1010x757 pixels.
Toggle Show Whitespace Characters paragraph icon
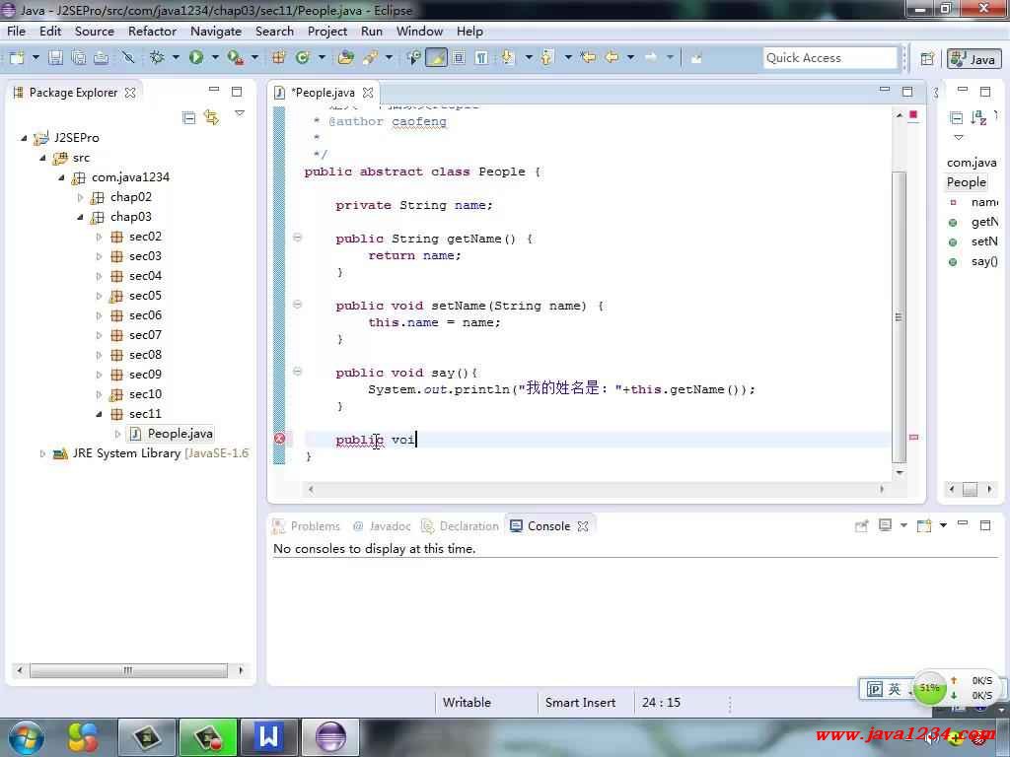coord(481,58)
